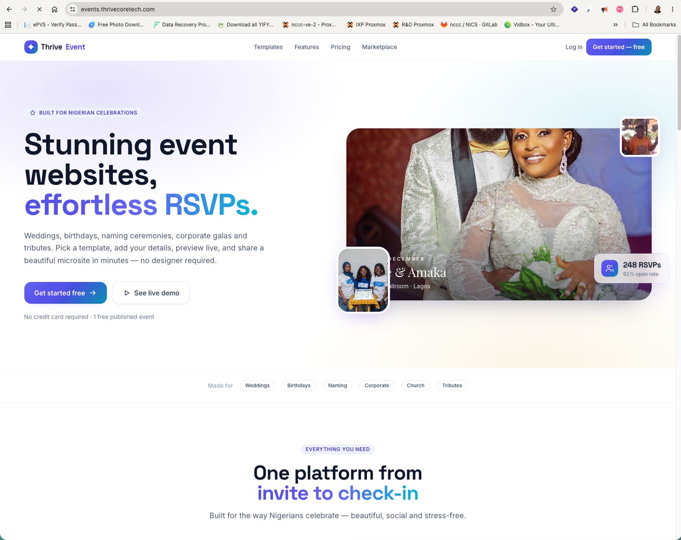Expand hidden bookmarks with the double chevron
The image size is (681, 540).
(615, 25)
